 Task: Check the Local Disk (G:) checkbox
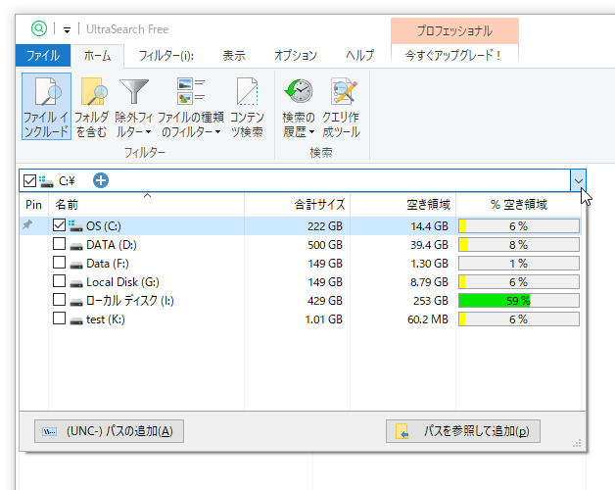click(59, 281)
